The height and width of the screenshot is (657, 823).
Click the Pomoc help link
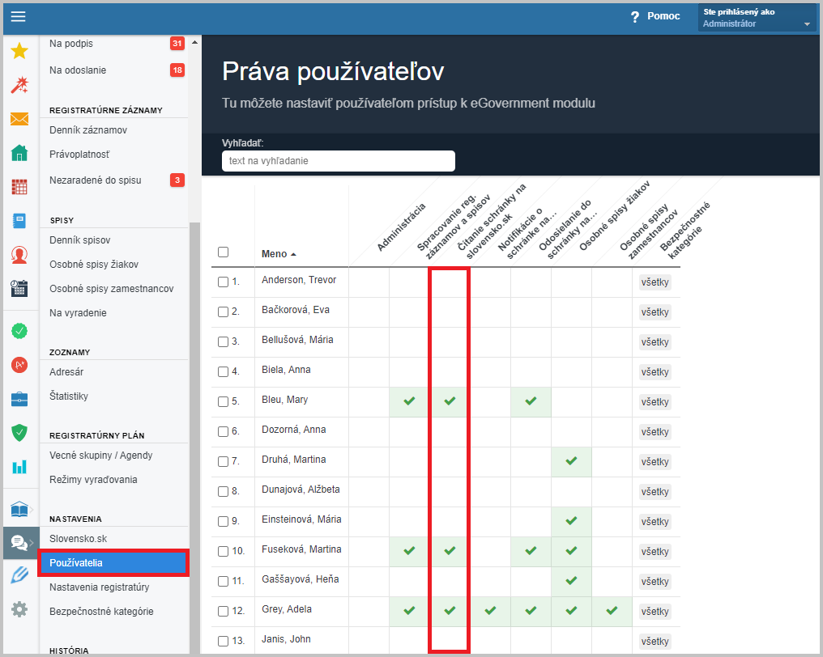[663, 16]
